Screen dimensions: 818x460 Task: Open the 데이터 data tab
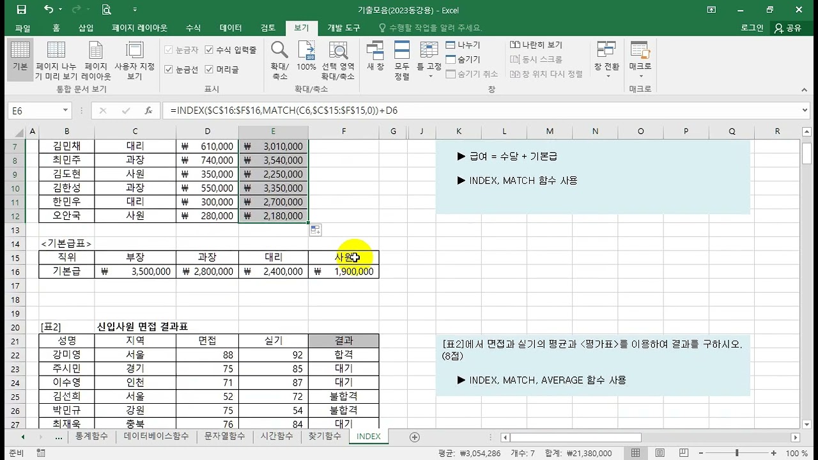click(231, 28)
